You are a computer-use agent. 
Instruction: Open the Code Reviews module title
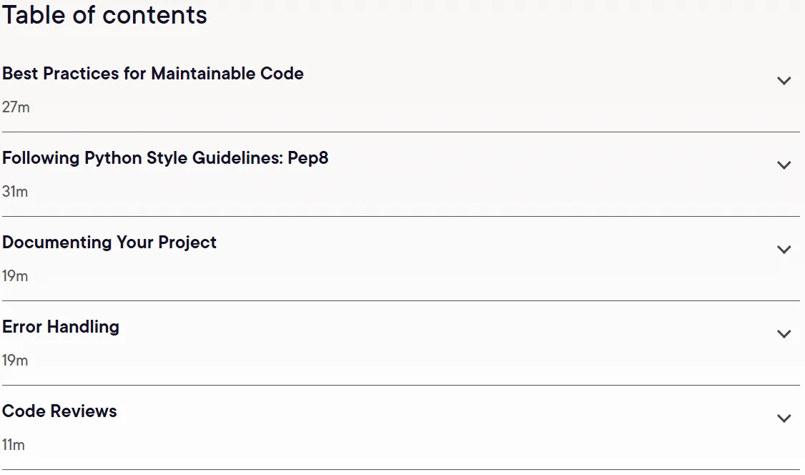pos(59,411)
